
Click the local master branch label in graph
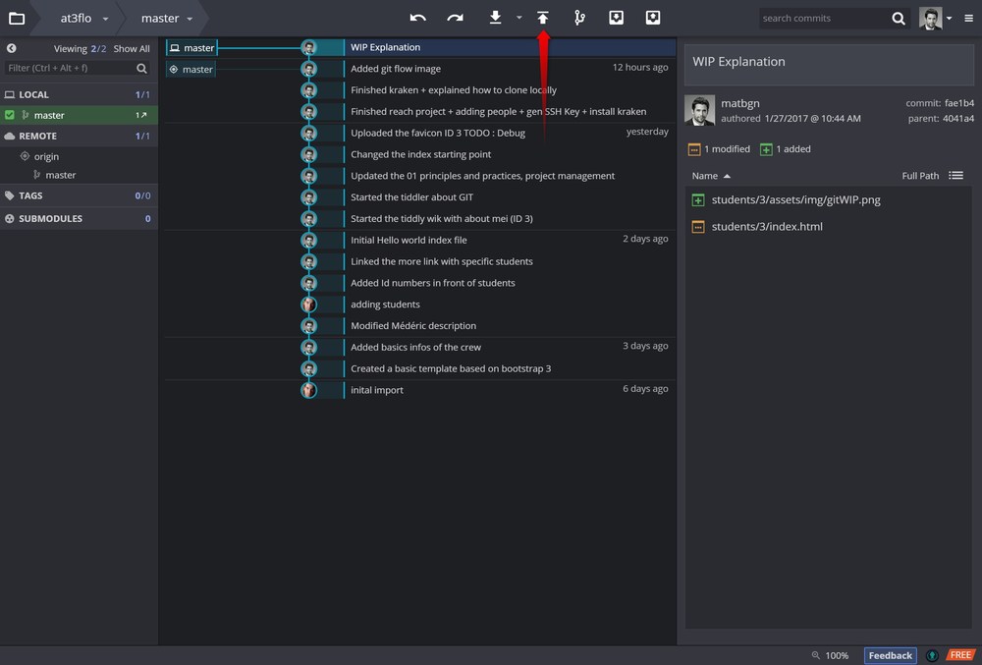pyautogui.click(x=191, y=47)
